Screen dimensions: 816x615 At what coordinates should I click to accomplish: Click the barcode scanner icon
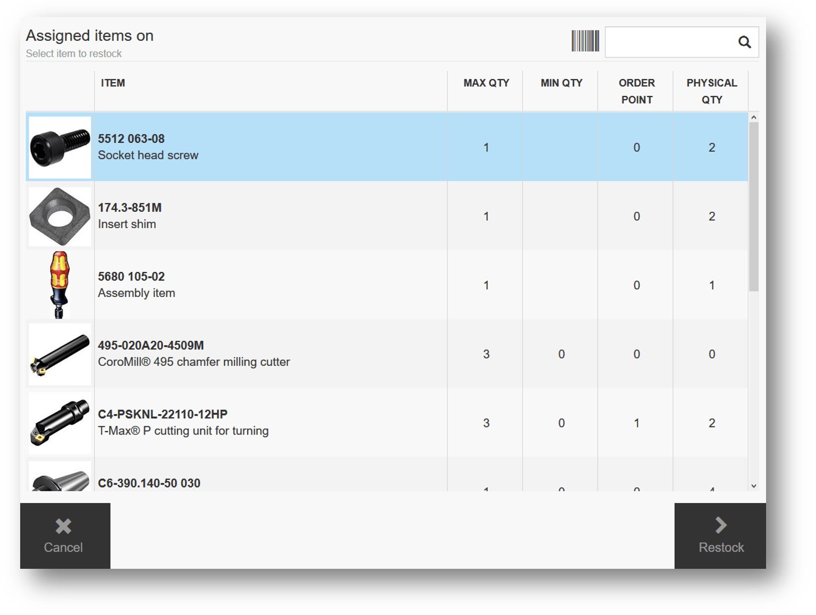tap(585, 41)
